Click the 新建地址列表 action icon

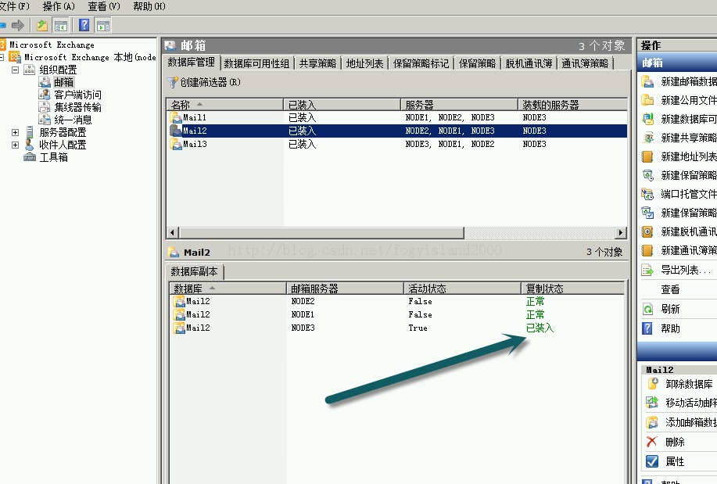(x=647, y=156)
